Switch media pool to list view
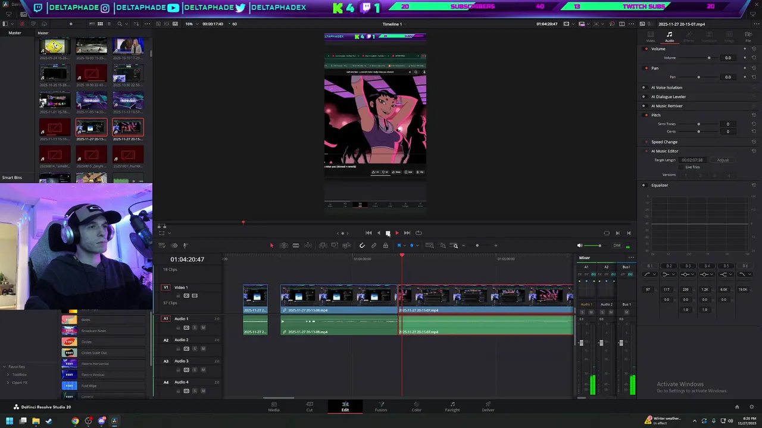This screenshot has height=428, width=762. pyautogui.click(x=108, y=24)
